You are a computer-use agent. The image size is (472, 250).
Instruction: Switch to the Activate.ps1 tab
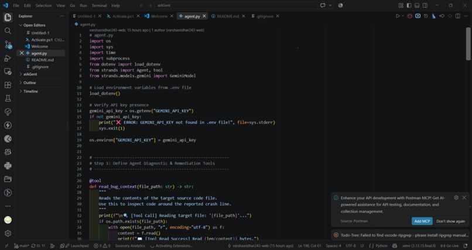coord(123,16)
